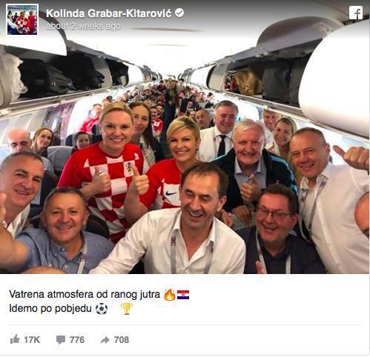Click the Croatian flag emoji
This screenshot has width=370, height=357.
click(x=183, y=295)
